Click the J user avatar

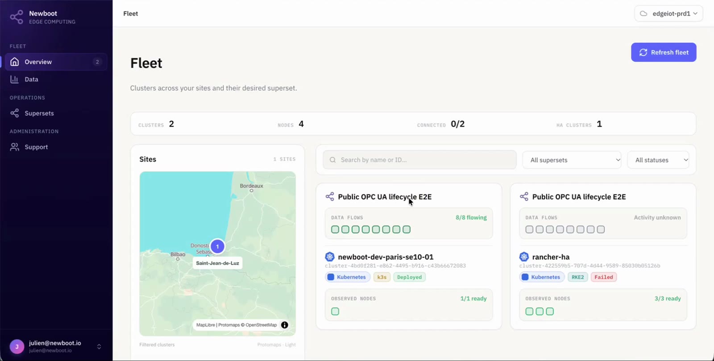click(x=17, y=346)
